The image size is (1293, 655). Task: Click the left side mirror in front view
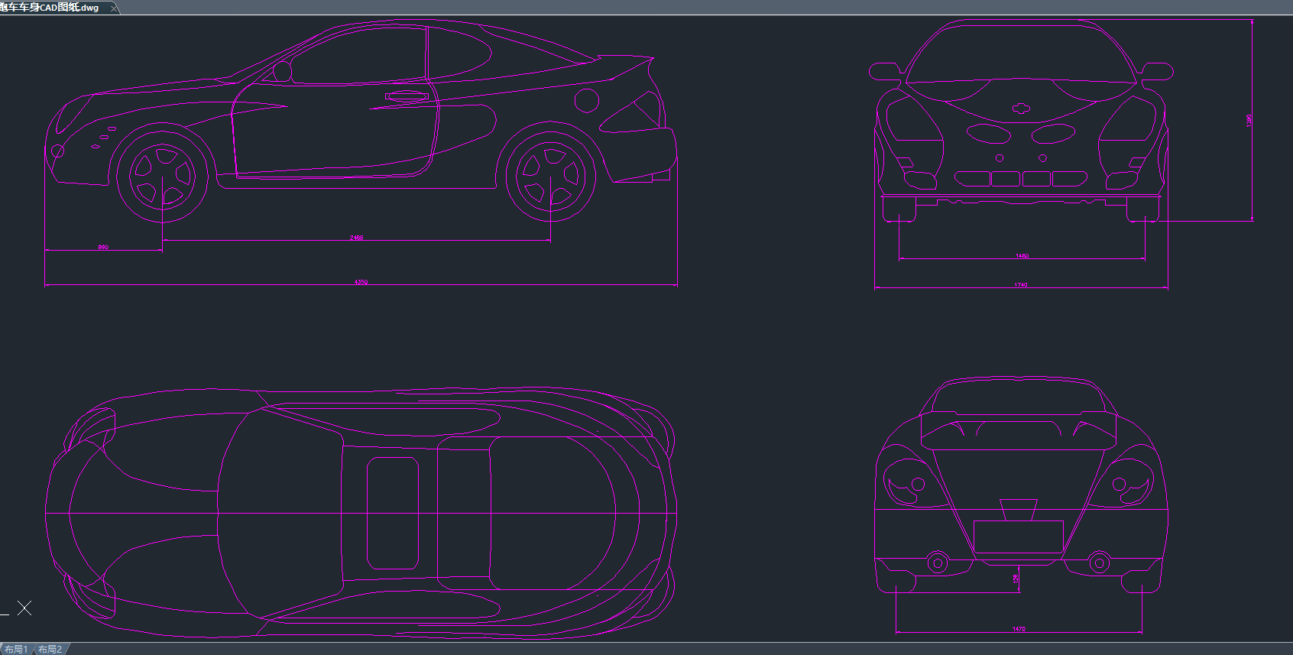(x=885, y=72)
